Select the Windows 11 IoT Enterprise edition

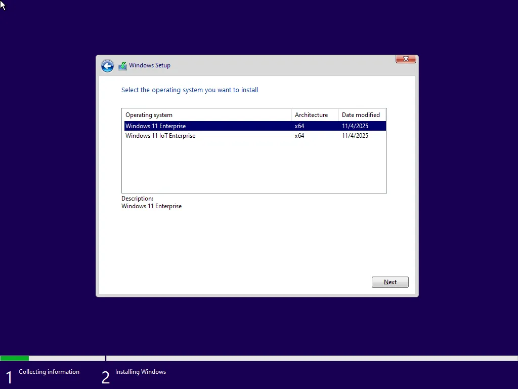(x=160, y=136)
